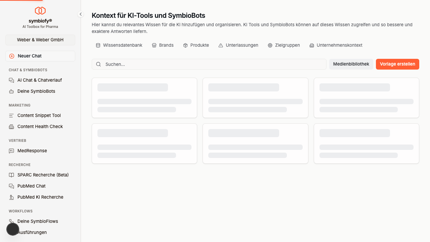Switch to the Wissensdatenbank tab
Viewport: 430px width, 242px height.
[119, 45]
